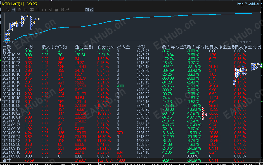This screenshot has height=165, width=263.
Task: Select the 2024.09.30 date row
Action: (11, 121)
